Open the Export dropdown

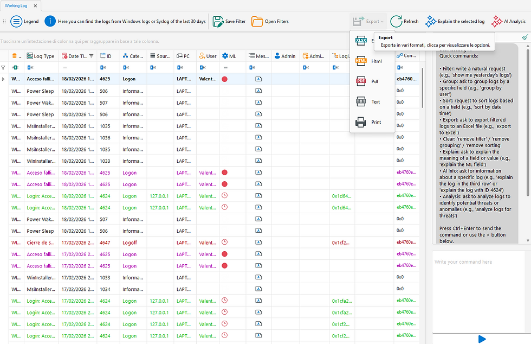368,21
